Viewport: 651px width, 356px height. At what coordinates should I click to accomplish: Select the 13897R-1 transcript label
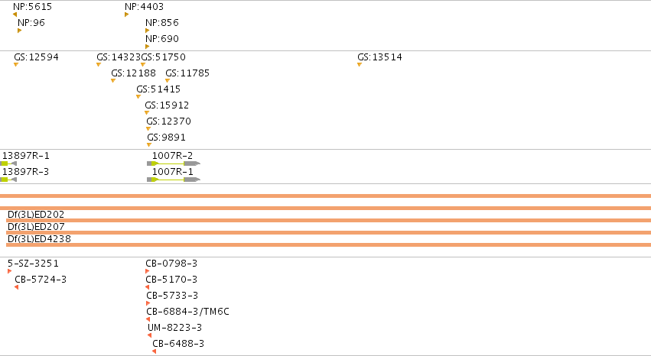[26, 156]
